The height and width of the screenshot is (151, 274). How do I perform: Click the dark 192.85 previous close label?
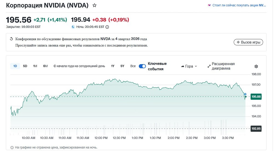(256, 129)
